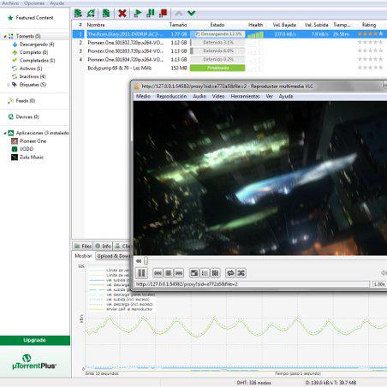This screenshot has height=387, width=387.
Task: Select Completados (1) in the sidebar
Action: point(38,60)
